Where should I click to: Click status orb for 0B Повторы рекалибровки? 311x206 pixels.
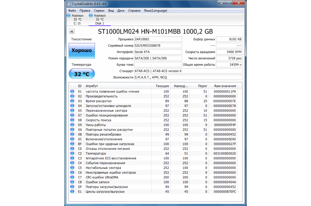(72, 134)
